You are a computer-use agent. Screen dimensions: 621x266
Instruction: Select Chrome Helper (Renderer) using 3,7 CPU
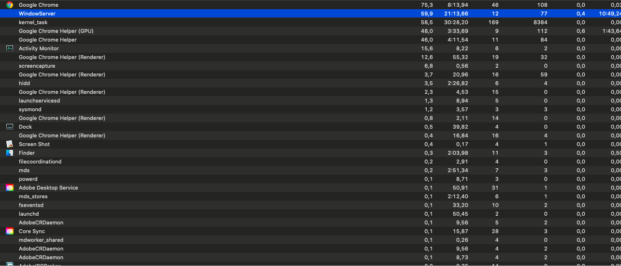62,74
